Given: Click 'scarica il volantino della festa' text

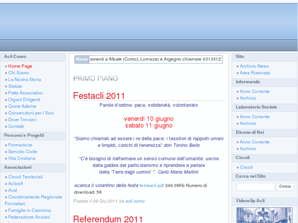Looking at the screenshot, I should [106, 185].
